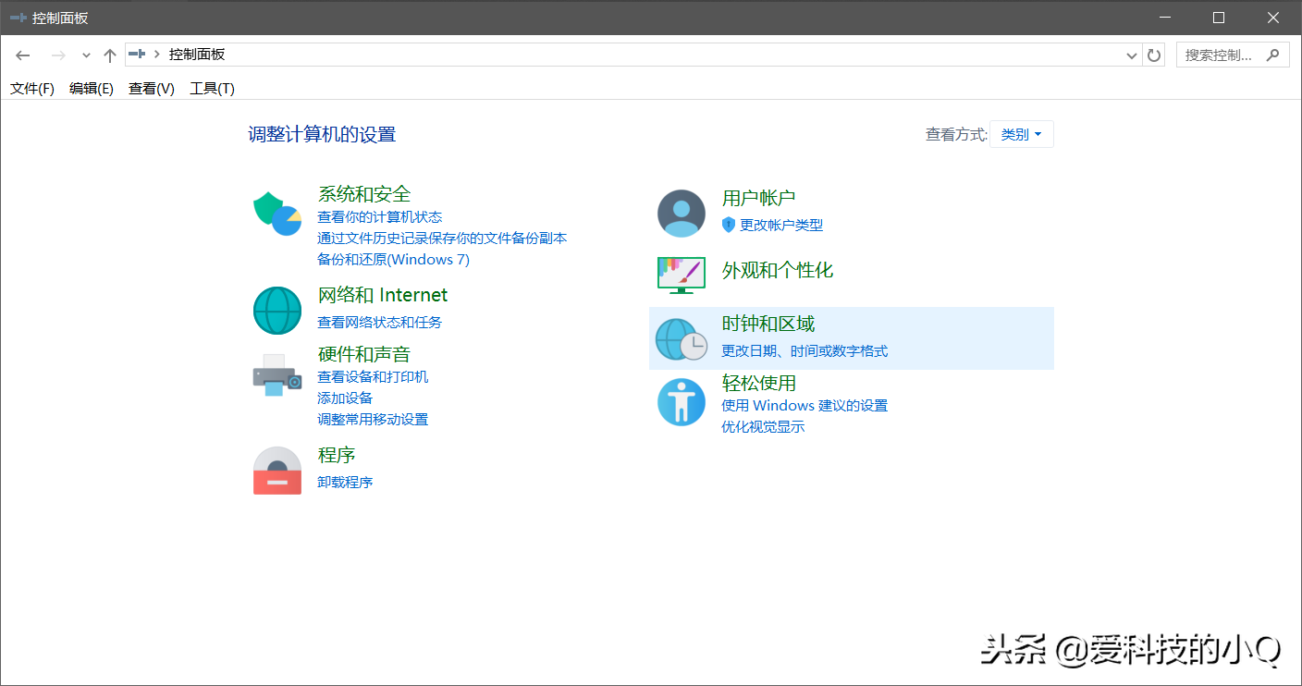
Task: Open 调整常用移动设置 link
Action: (x=373, y=420)
